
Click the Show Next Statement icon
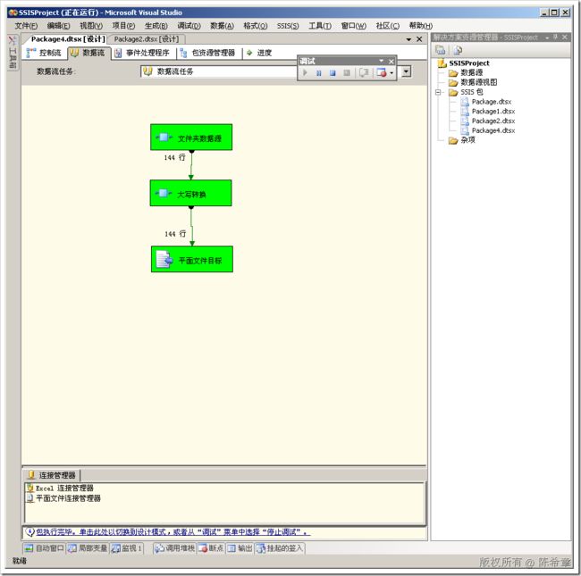pos(364,73)
